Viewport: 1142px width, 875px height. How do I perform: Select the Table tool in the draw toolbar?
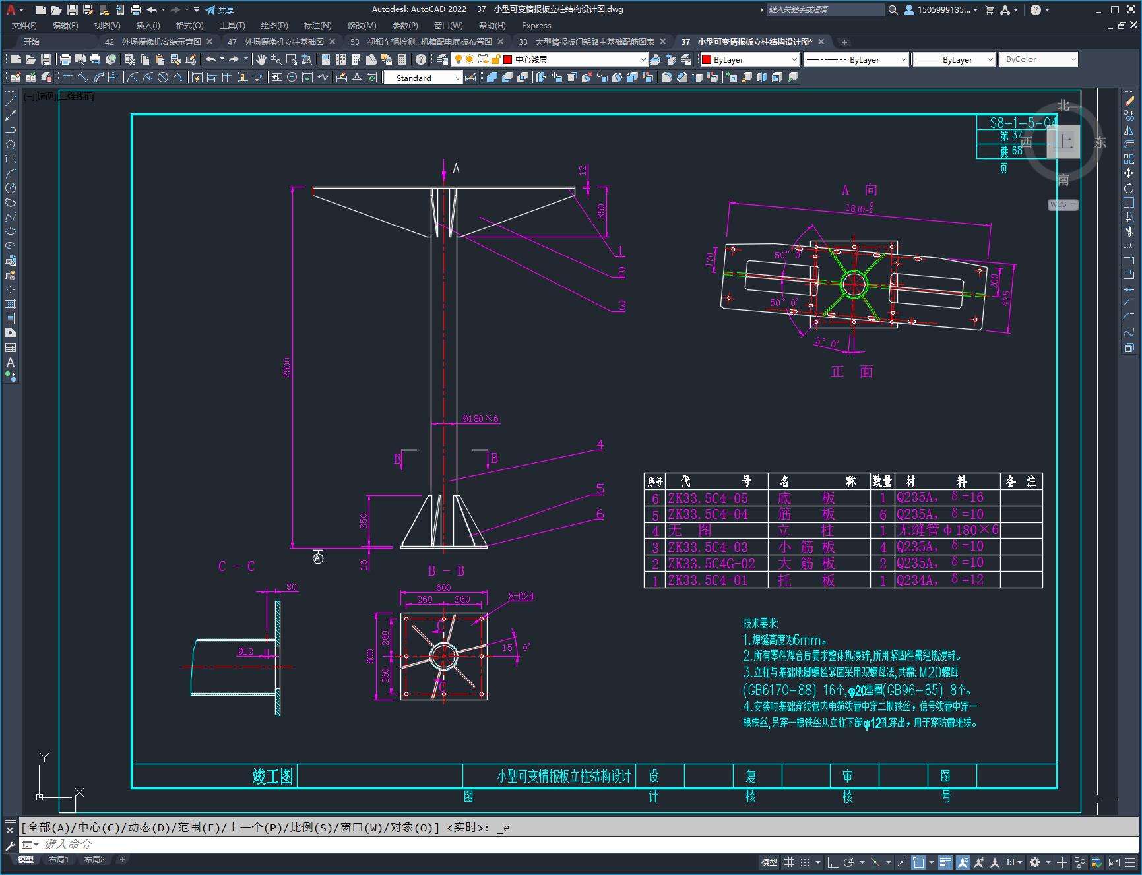[x=11, y=347]
